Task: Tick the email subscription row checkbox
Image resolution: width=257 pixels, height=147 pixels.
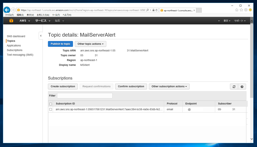Action: pyautogui.click(x=51, y=109)
